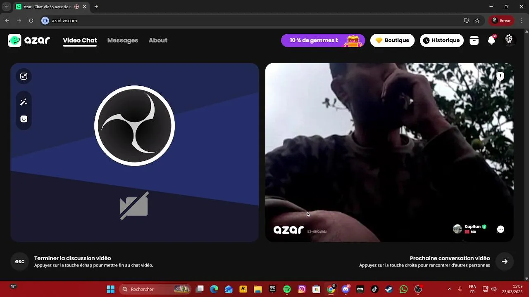The width and height of the screenshot is (529, 297).
Task: Open WhatsApp from the taskbar
Action: (x=404, y=289)
